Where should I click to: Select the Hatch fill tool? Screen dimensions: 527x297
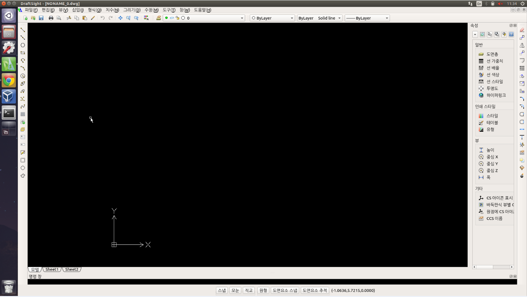pyautogui.click(x=23, y=114)
